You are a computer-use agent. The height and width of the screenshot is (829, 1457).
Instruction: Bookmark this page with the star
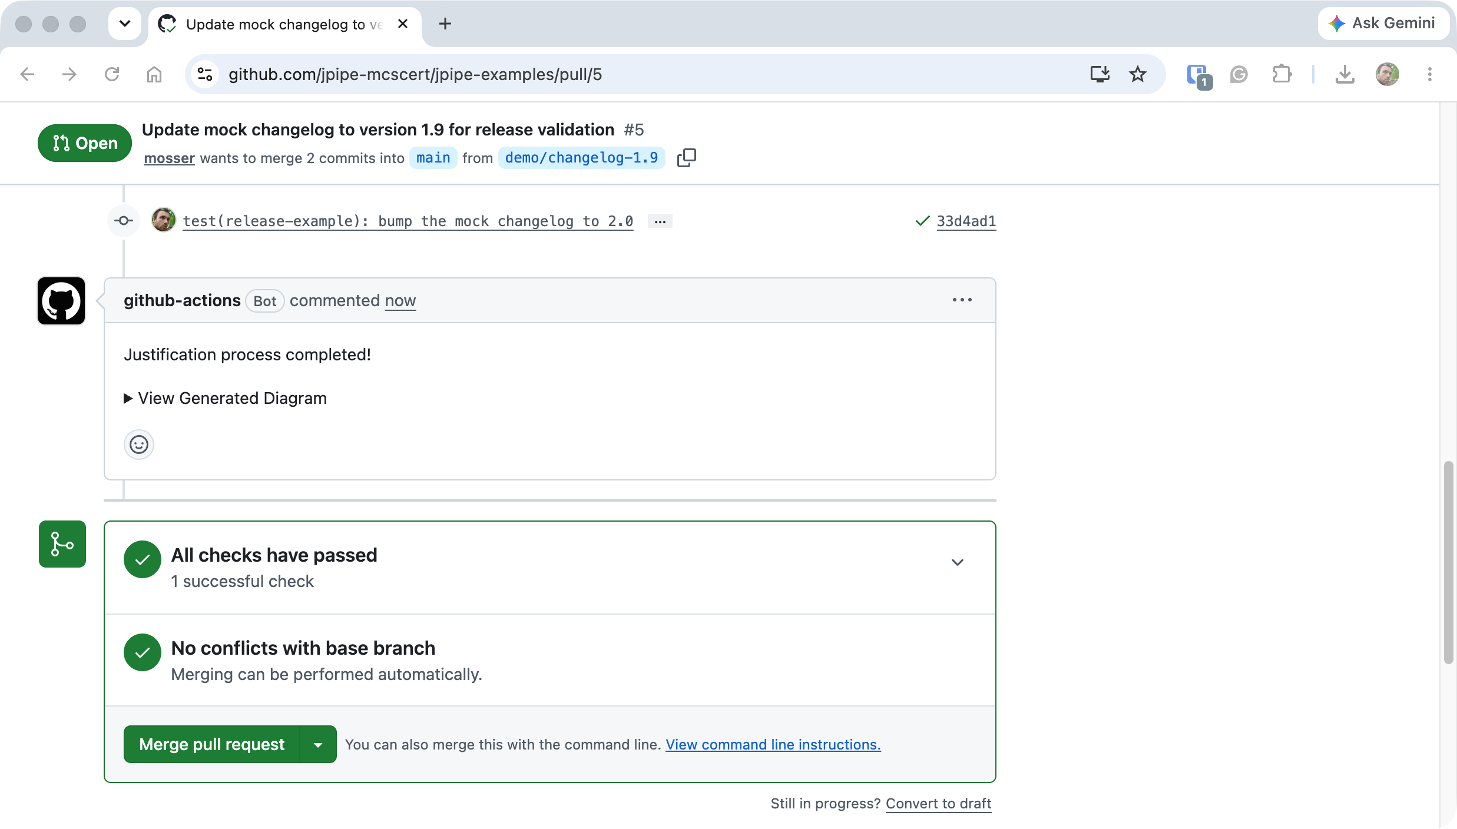pyautogui.click(x=1138, y=74)
